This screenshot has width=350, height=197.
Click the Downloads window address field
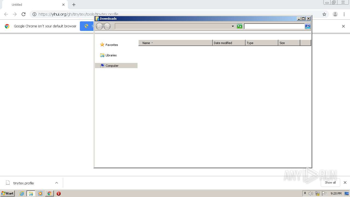173,26
